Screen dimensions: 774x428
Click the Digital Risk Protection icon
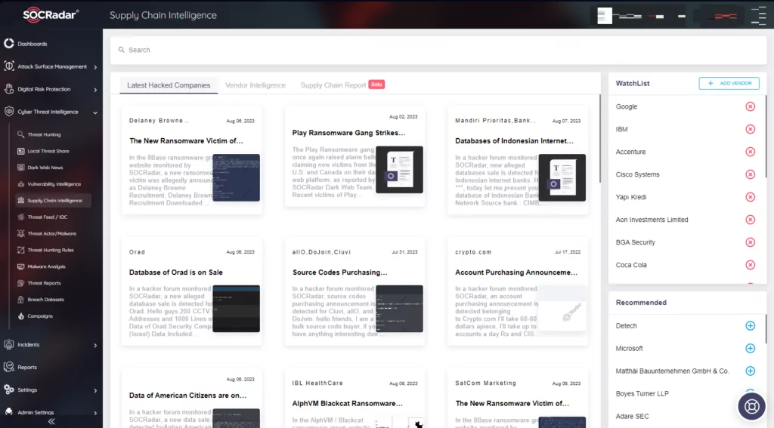click(x=9, y=89)
